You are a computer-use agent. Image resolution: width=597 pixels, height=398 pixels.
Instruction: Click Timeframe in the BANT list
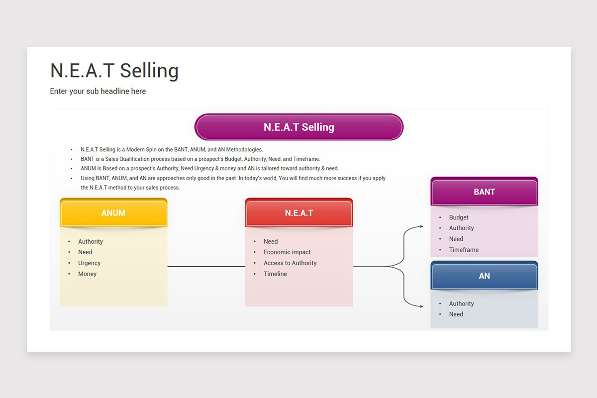point(464,250)
